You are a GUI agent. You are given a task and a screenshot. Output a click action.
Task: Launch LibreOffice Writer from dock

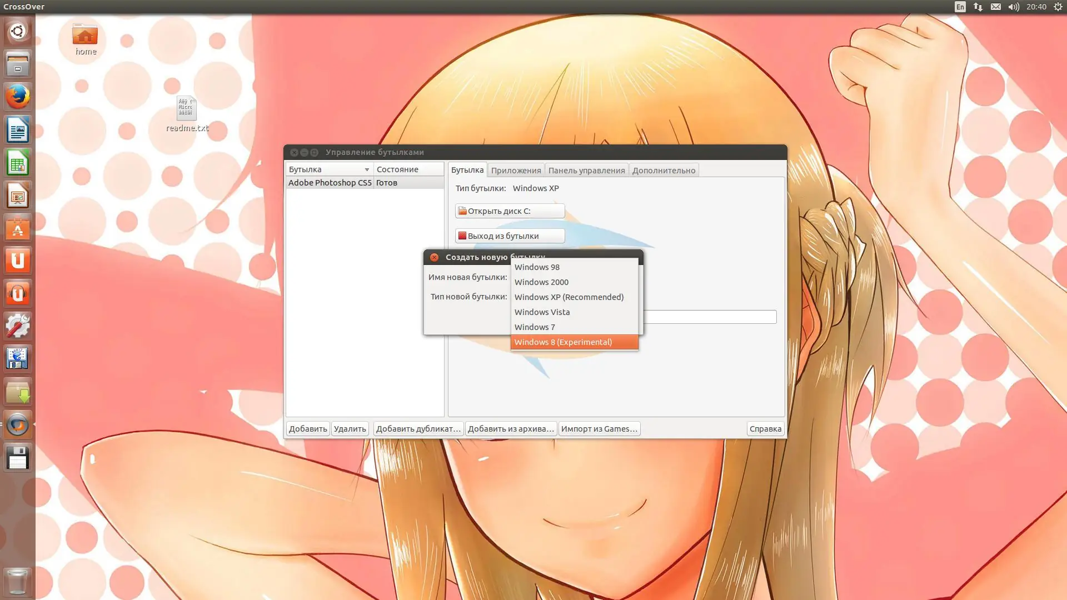click(17, 130)
